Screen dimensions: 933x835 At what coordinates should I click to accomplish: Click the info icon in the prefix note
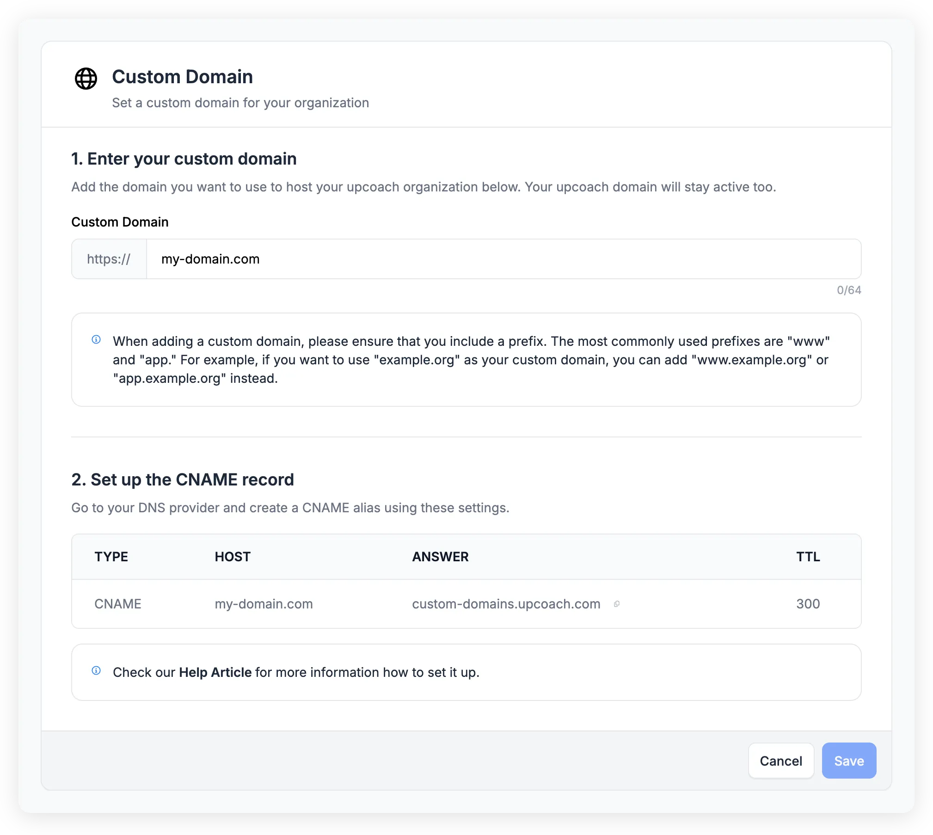tap(96, 340)
